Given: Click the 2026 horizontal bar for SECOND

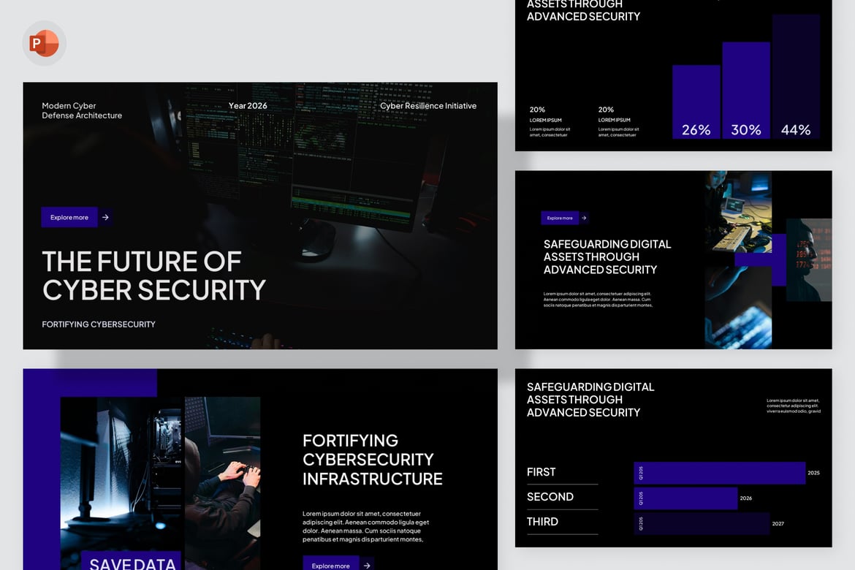Looking at the screenshot, I should [685, 498].
